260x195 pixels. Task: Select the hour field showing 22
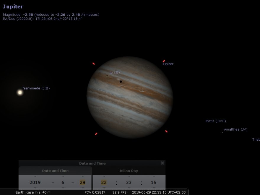click(x=104, y=183)
